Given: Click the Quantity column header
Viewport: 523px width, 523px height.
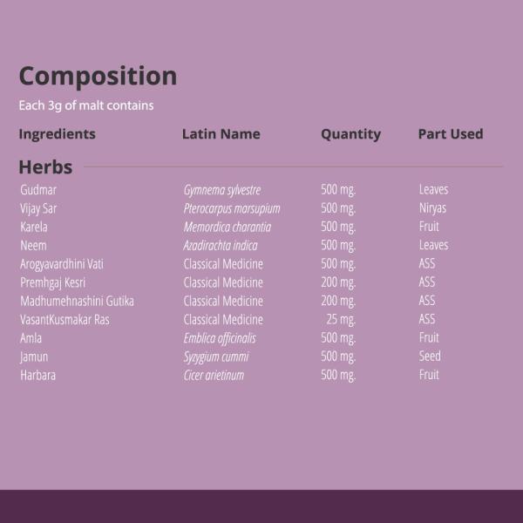Looking at the screenshot, I should [350, 134].
